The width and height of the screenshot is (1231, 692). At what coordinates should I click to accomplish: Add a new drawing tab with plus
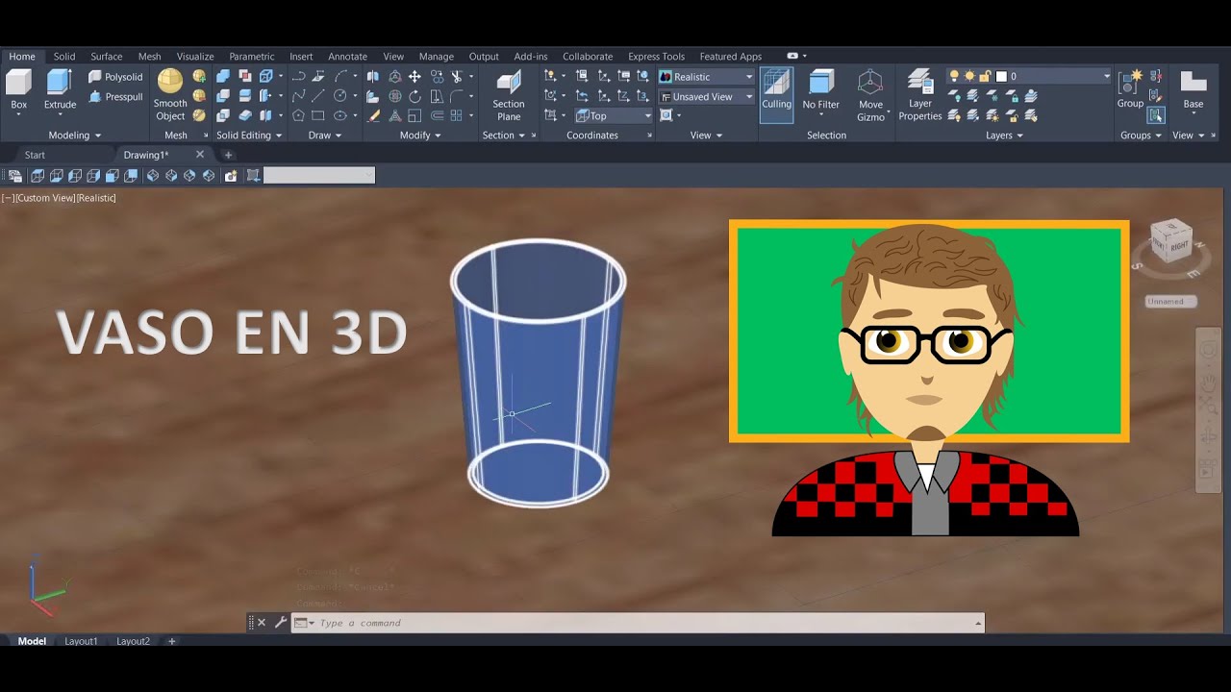click(228, 155)
